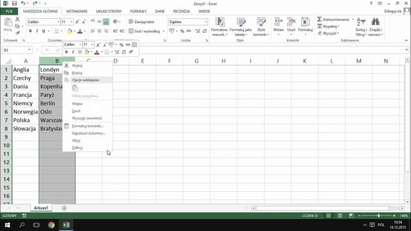The width and height of the screenshot is (411, 231).
Task: Toggle Underline in the ribbon
Action: point(44,31)
